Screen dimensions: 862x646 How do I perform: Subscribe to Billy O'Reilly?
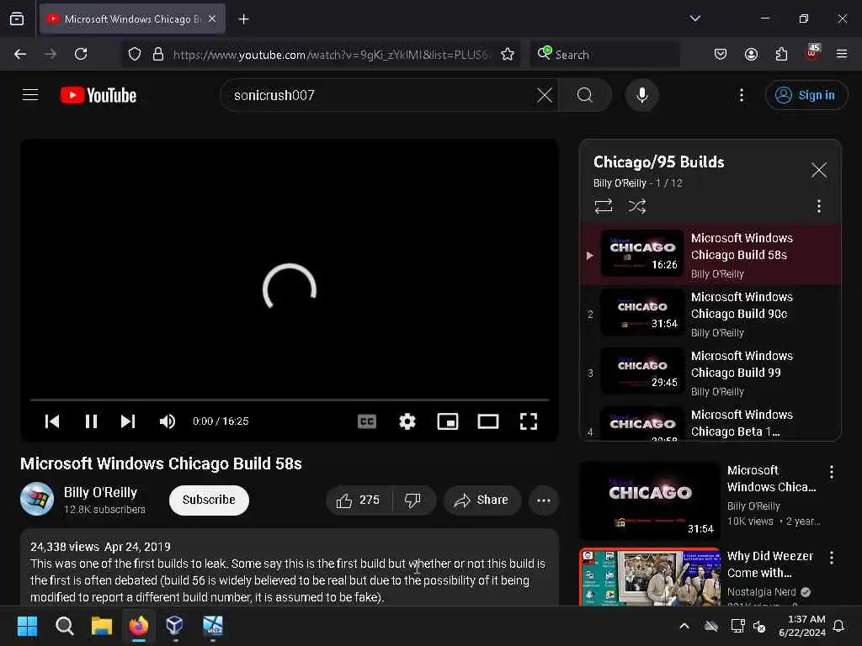coord(209,500)
